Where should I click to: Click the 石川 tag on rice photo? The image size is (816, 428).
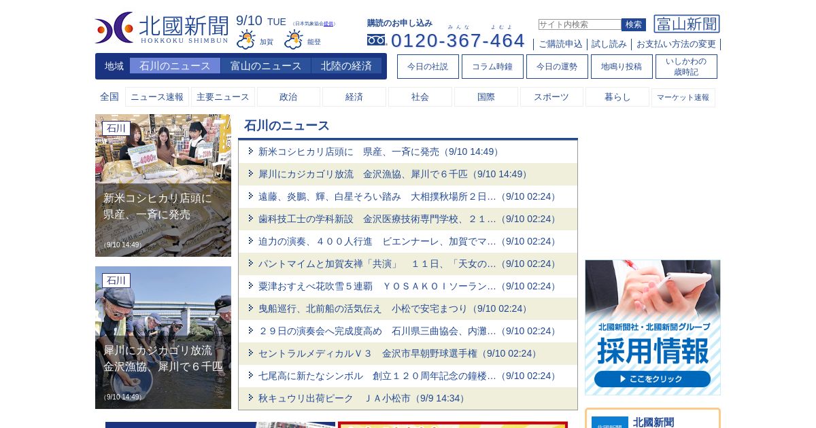pos(116,128)
